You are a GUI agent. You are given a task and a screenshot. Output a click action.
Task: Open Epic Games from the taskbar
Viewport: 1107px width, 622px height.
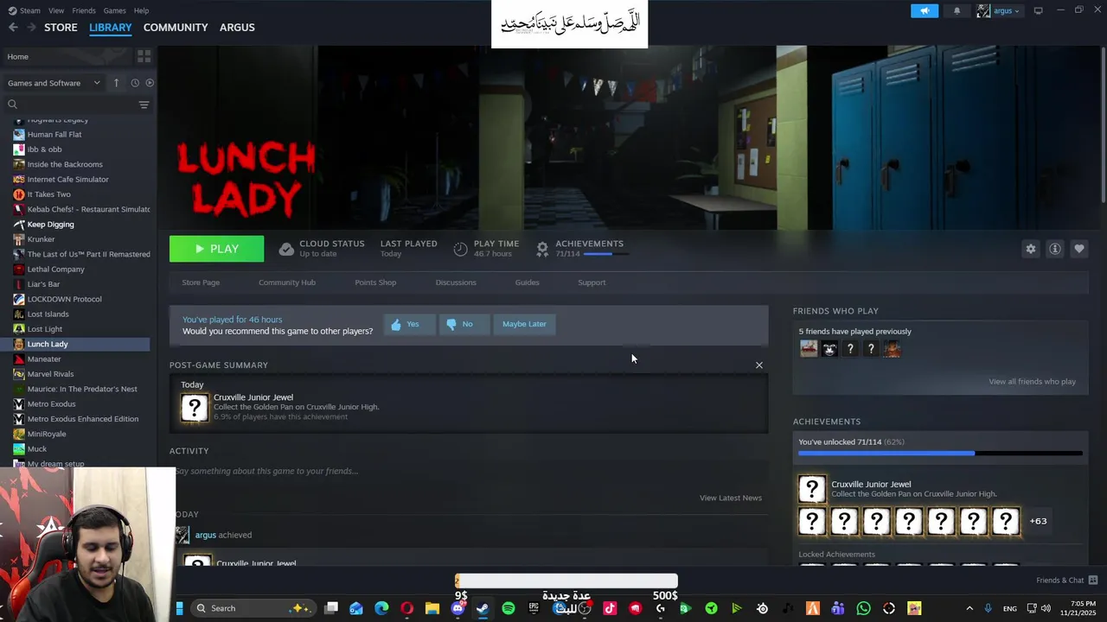point(534,608)
